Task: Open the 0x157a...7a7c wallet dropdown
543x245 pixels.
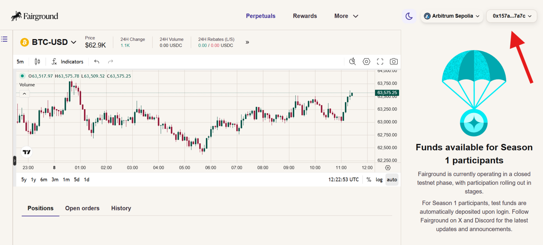Action: click(512, 16)
